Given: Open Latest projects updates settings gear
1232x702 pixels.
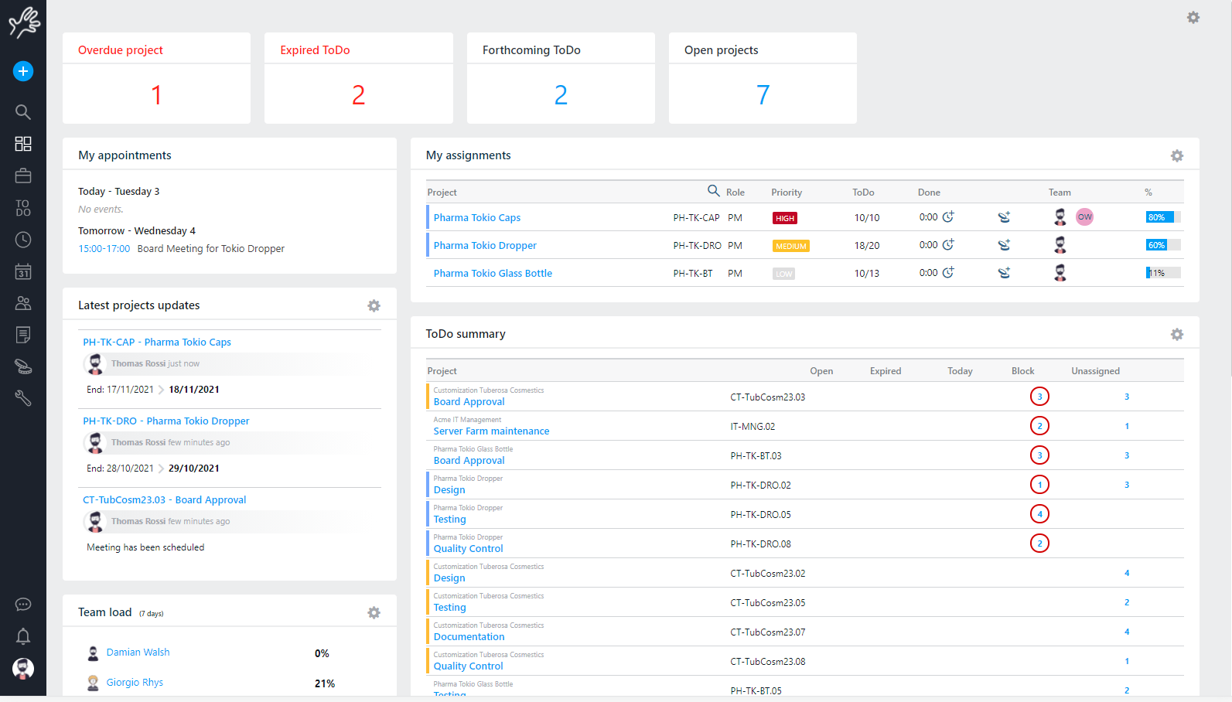Looking at the screenshot, I should [x=374, y=306].
